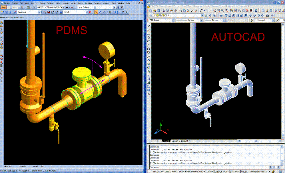Click the AutoCAD Undo arrow icon
This screenshot has width=285, height=173.
point(201,11)
